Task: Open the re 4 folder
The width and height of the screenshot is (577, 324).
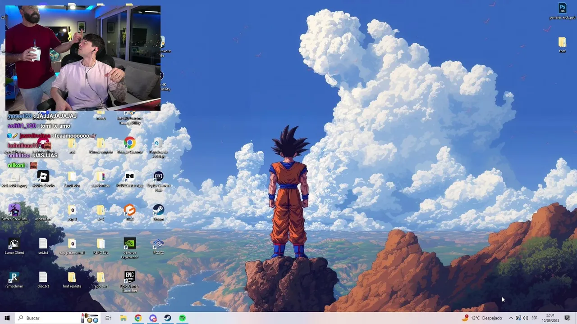Action: coord(101,212)
